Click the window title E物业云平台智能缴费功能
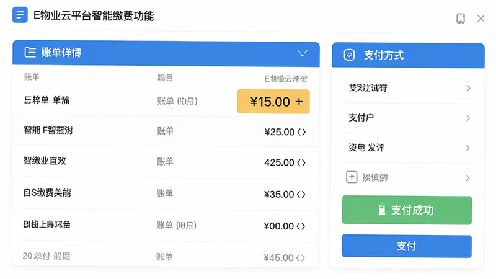The image size is (496, 279). click(x=94, y=15)
